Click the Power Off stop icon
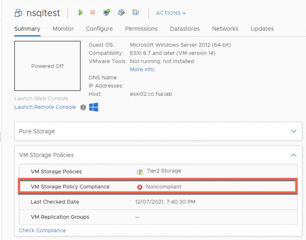 [92, 13]
